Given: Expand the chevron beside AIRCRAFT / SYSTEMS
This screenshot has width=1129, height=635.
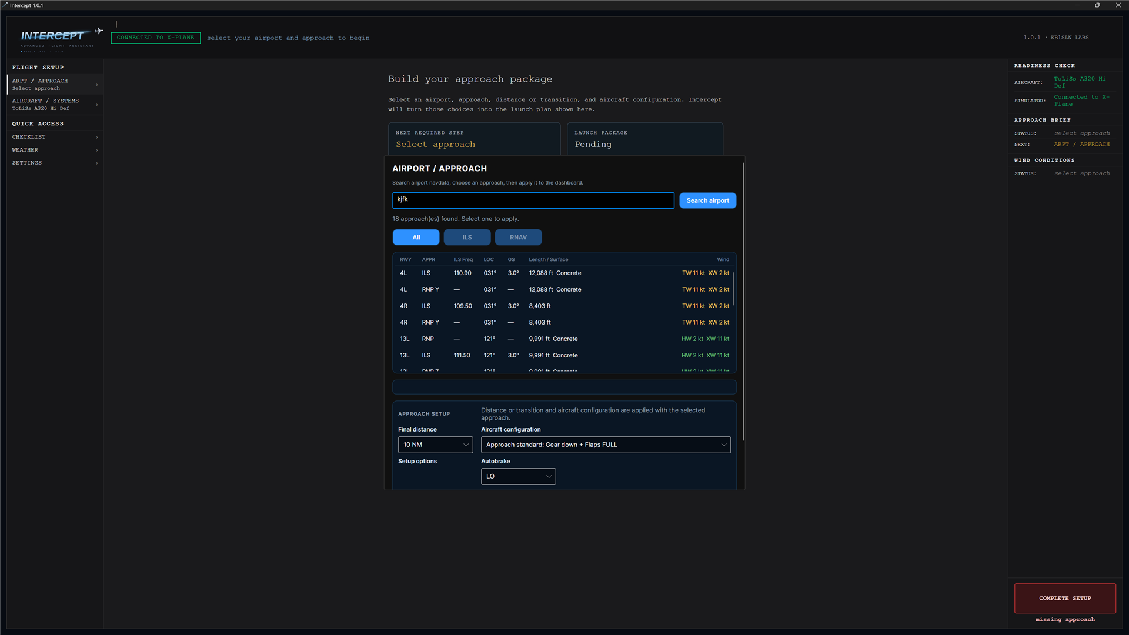Looking at the screenshot, I should [x=97, y=105].
